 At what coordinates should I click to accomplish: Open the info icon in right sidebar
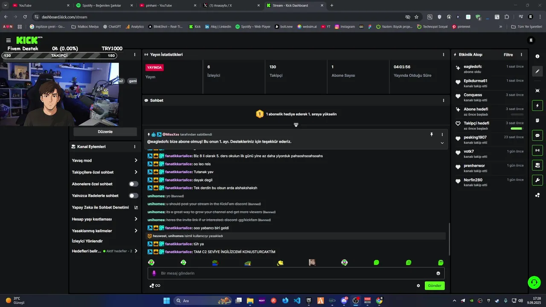pyautogui.click(x=537, y=56)
